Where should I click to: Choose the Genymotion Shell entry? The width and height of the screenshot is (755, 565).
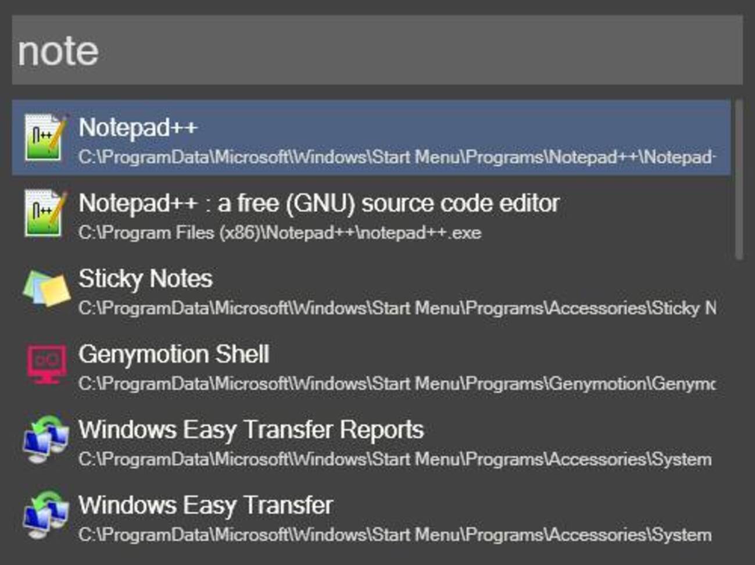(x=174, y=354)
